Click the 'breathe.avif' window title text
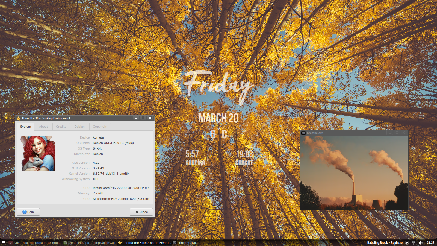Viewport: 437px width, 246px height. click(x=315, y=133)
